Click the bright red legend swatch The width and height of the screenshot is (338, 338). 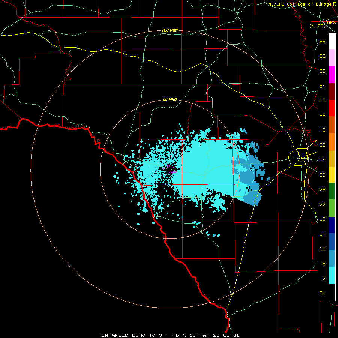click(332, 108)
